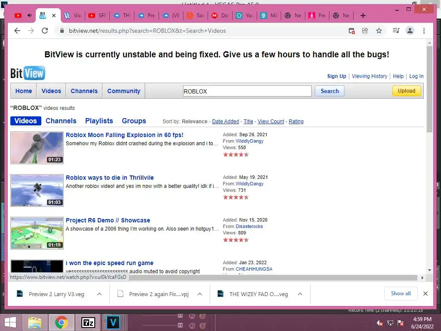Open 'Roblox Moon Falling Explosion in 60 fps!' title
This screenshot has height=331, width=441.
click(x=124, y=135)
